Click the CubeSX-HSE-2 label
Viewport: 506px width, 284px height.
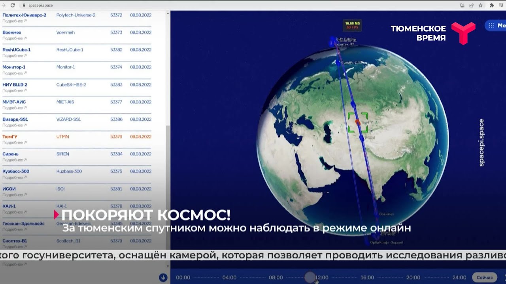click(x=71, y=84)
